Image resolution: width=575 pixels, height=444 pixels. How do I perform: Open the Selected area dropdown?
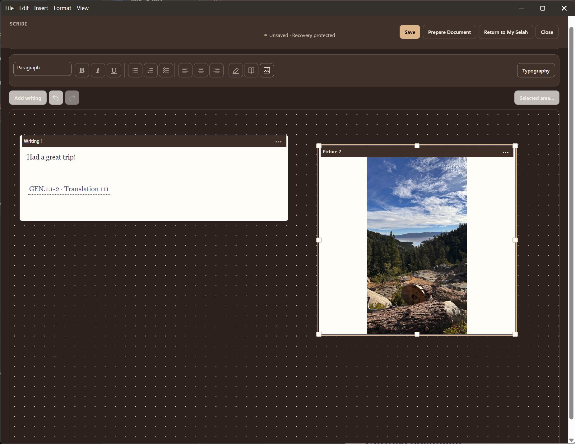point(537,98)
